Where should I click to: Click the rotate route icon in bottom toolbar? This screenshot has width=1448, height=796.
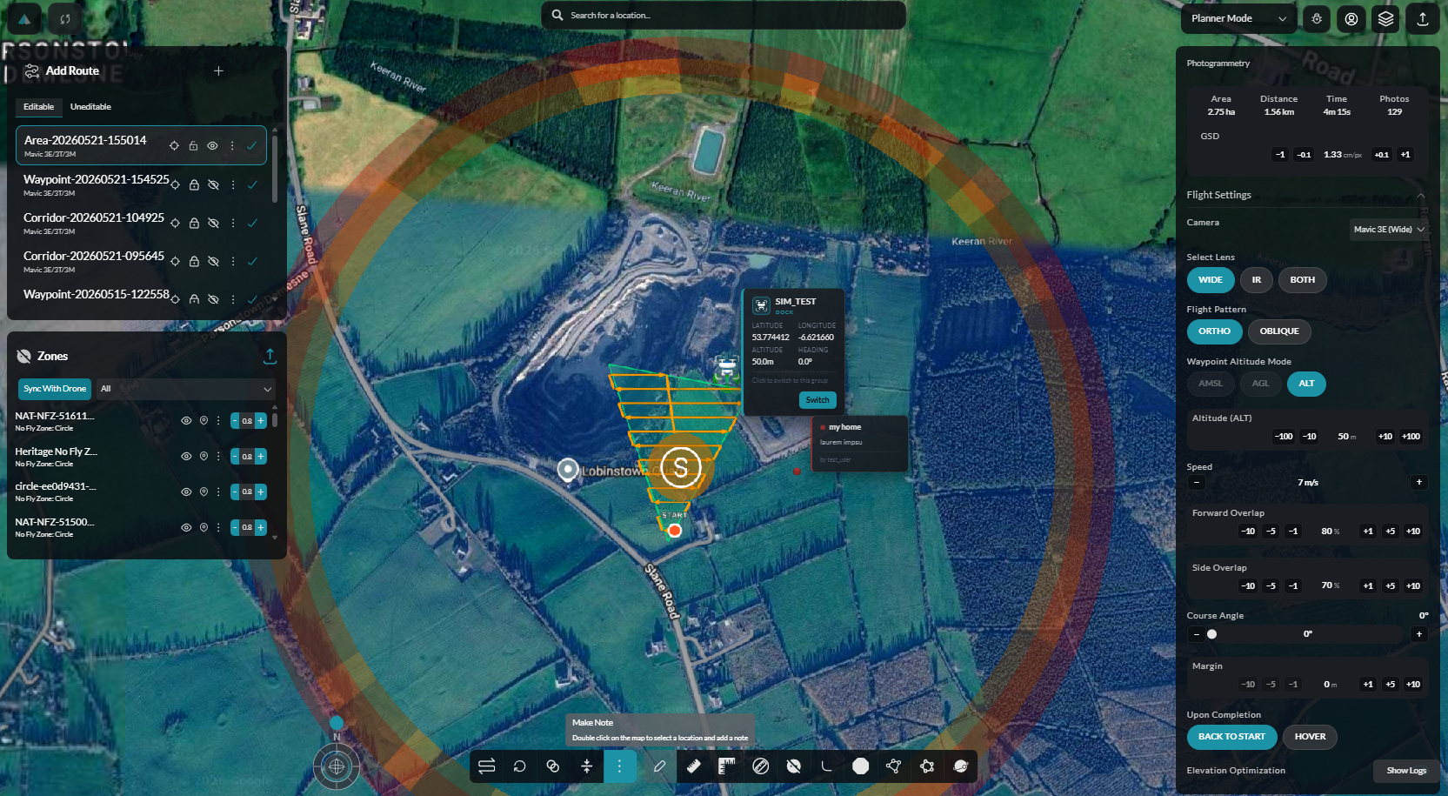519,766
